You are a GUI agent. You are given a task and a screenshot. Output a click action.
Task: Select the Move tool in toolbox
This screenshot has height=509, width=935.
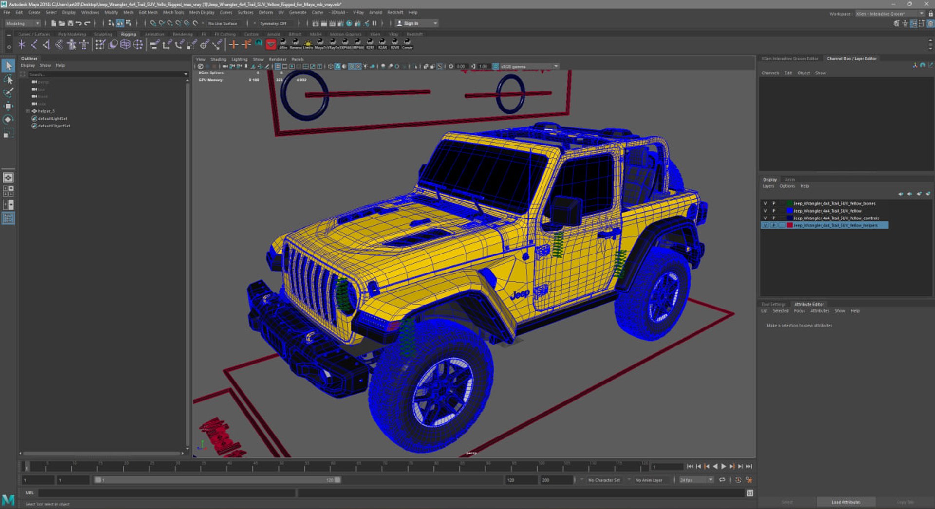coord(8,106)
